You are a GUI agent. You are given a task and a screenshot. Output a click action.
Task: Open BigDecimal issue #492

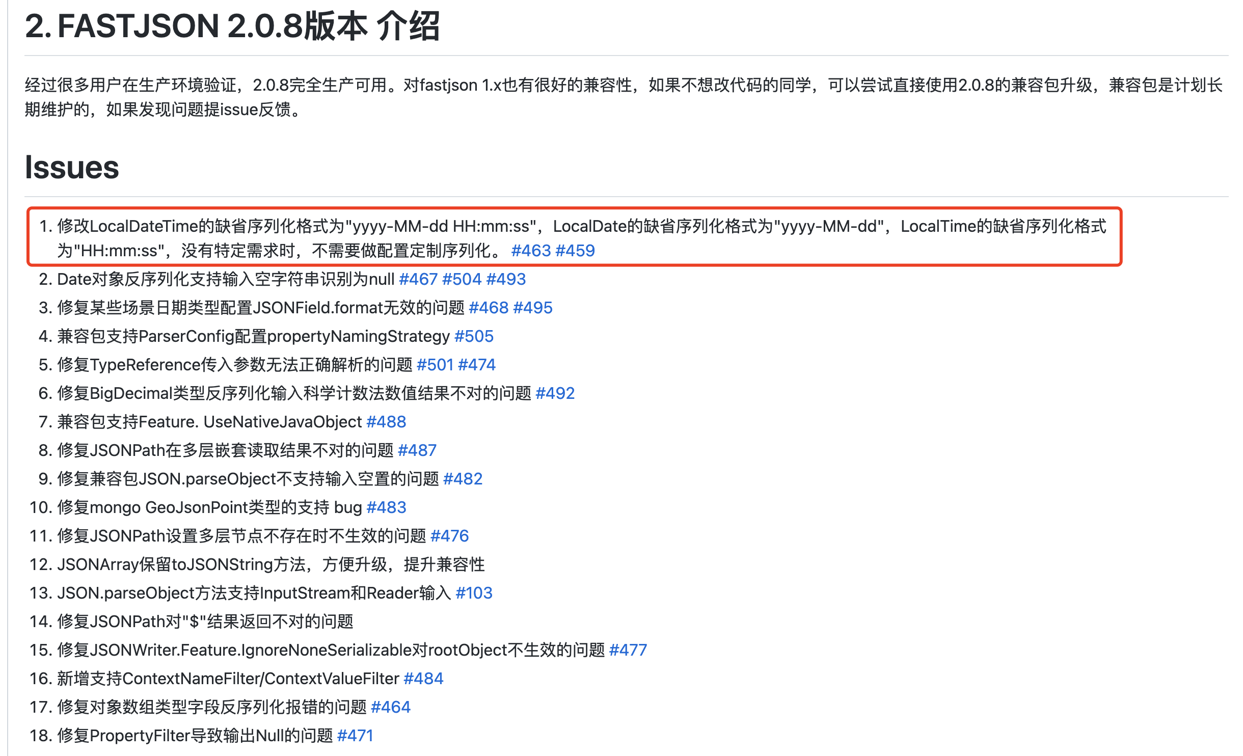point(555,393)
